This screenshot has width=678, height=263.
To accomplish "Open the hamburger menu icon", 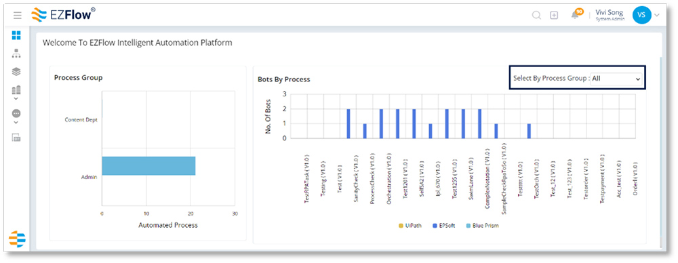I will (18, 16).
